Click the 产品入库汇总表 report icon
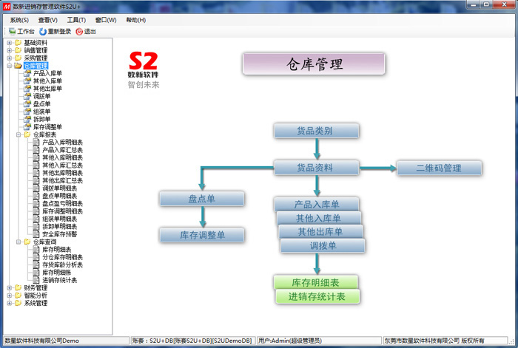The width and height of the screenshot is (518, 348). coord(36,150)
